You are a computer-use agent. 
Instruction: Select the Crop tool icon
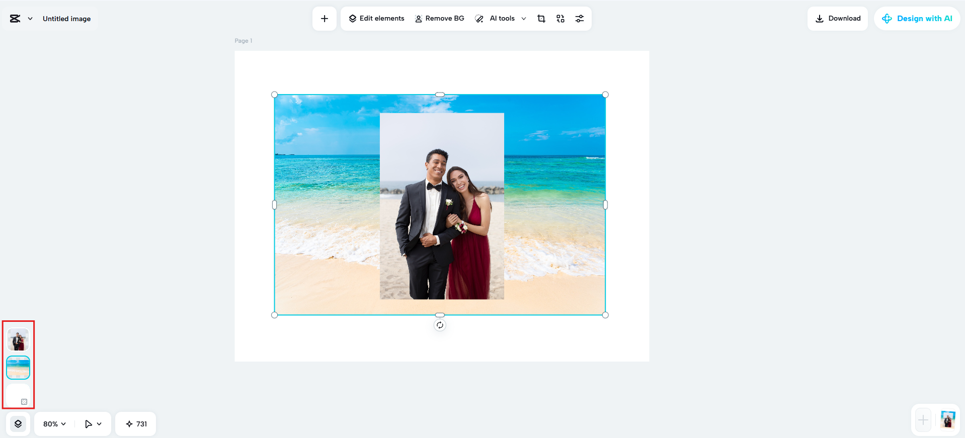click(x=541, y=19)
